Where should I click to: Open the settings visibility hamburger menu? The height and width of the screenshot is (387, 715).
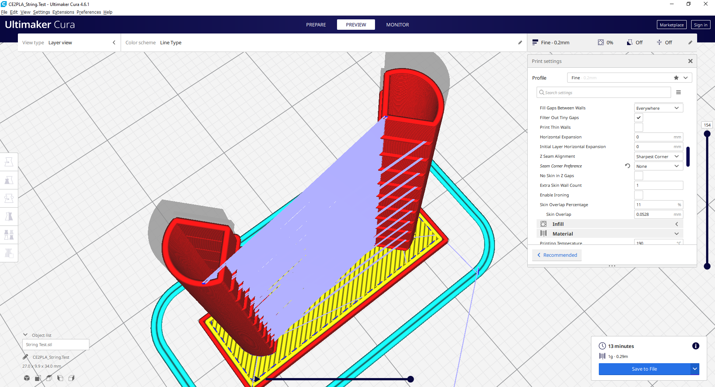point(679,92)
